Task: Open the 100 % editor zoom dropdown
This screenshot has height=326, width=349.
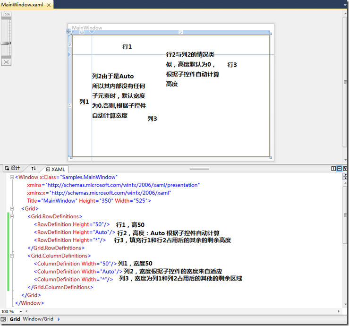Action: pyautogui.click(x=21, y=311)
